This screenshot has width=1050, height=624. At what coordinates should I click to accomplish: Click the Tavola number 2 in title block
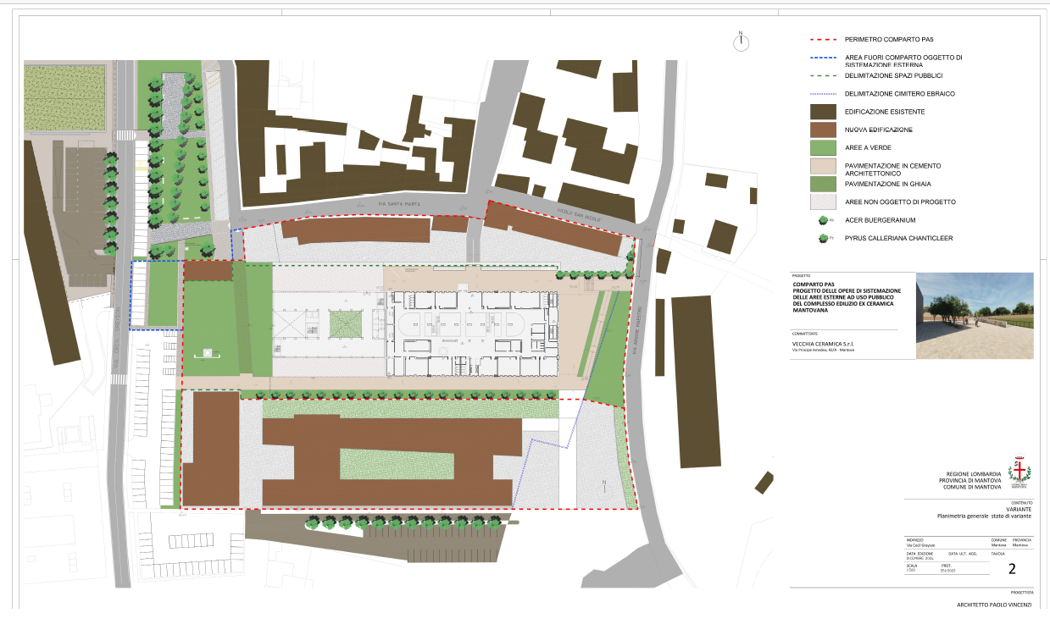point(1012,570)
